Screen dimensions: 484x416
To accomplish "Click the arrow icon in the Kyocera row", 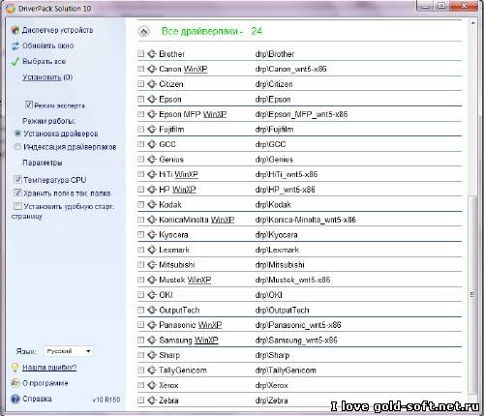I will tap(152, 234).
